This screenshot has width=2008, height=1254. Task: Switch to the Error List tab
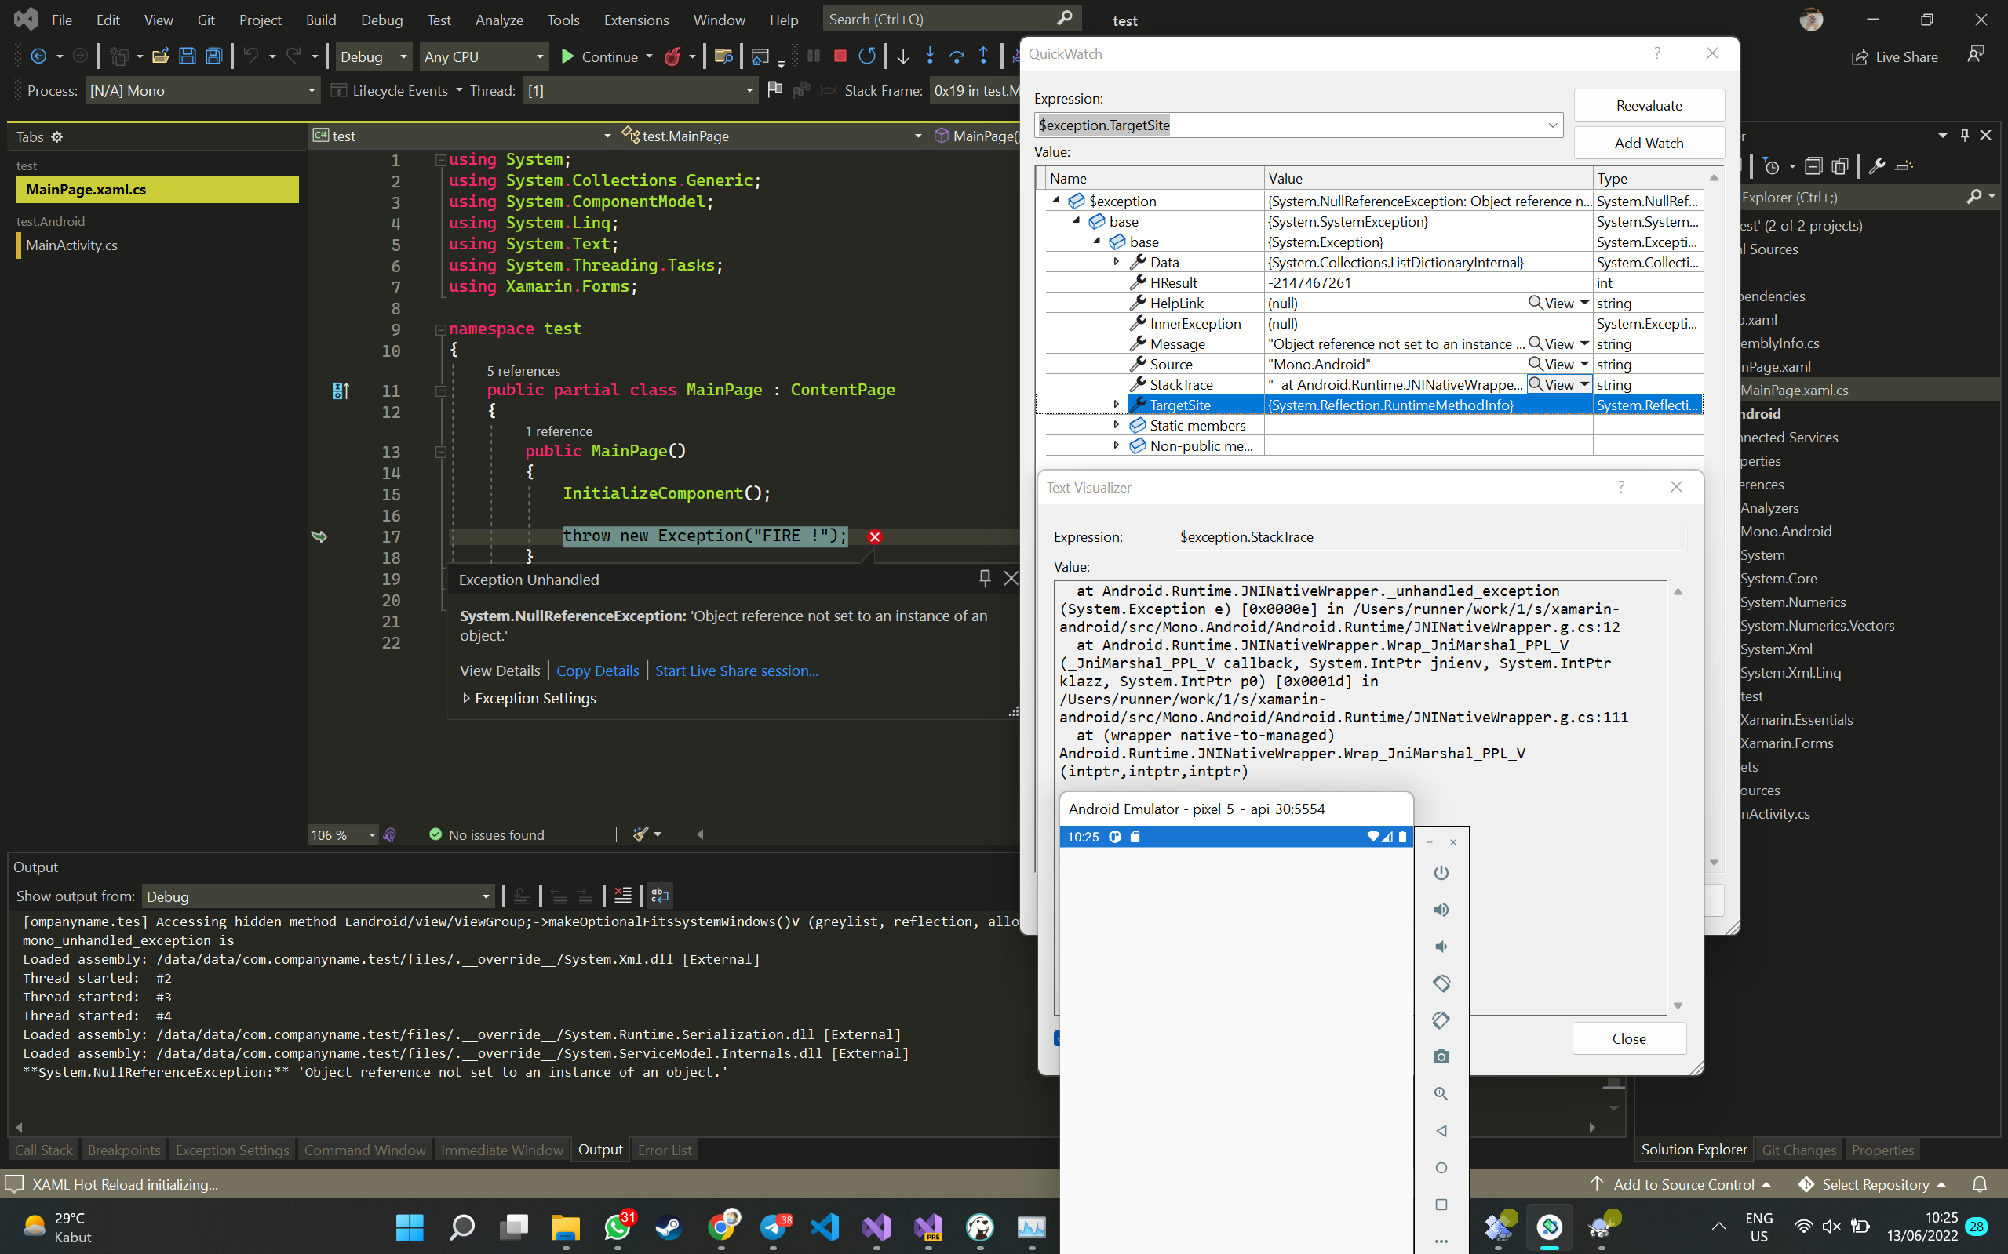[664, 1150]
